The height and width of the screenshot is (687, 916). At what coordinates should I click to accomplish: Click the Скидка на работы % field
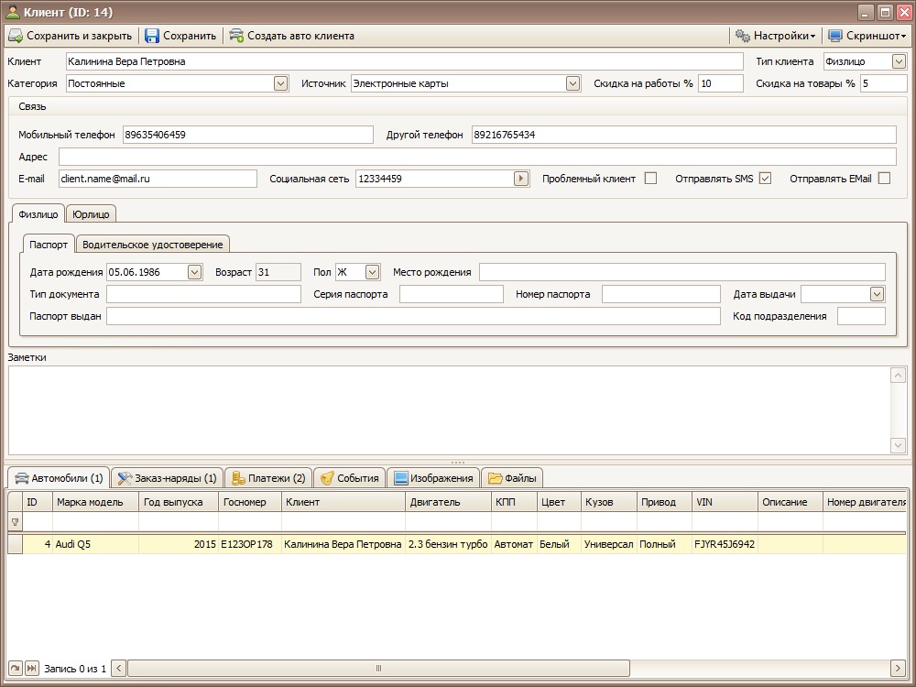pyautogui.click(x=721, y=83)
